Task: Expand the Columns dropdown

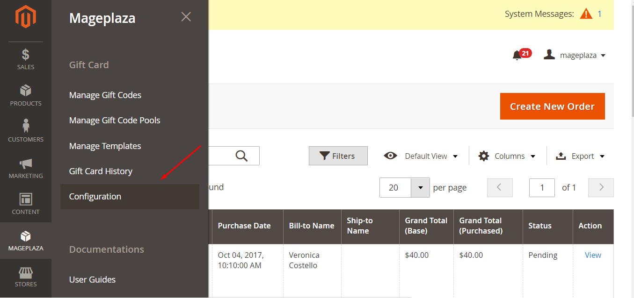Action: (507, 156)
